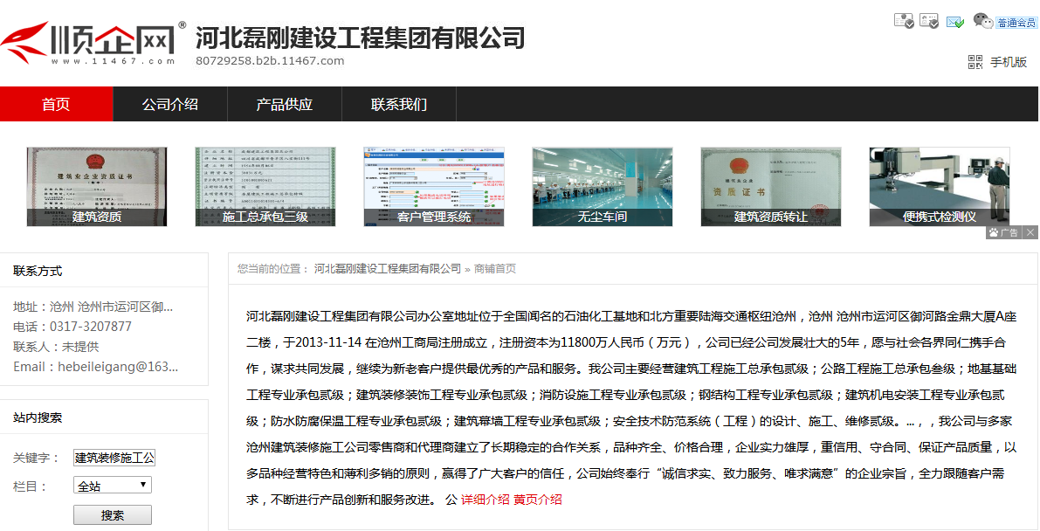The height and width of the screenshot is (531, 1040).
Task: Switch to the 产品供应 tab
Action: 284,104
